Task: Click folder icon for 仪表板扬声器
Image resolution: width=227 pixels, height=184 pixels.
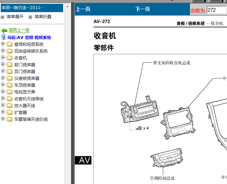Action: point(9,78)
